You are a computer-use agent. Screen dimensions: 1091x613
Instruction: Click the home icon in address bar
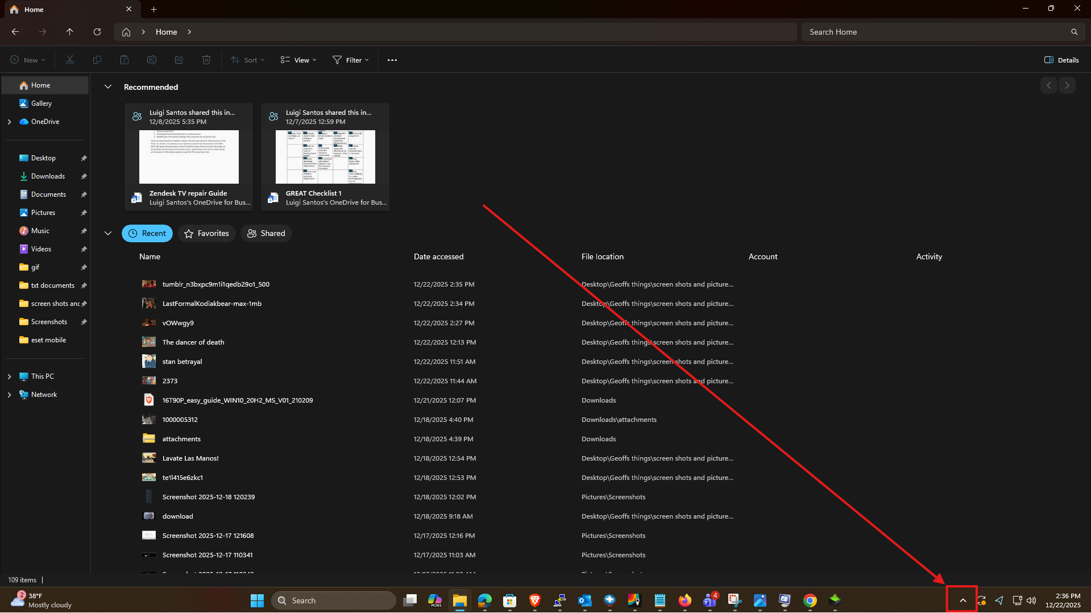126,32
